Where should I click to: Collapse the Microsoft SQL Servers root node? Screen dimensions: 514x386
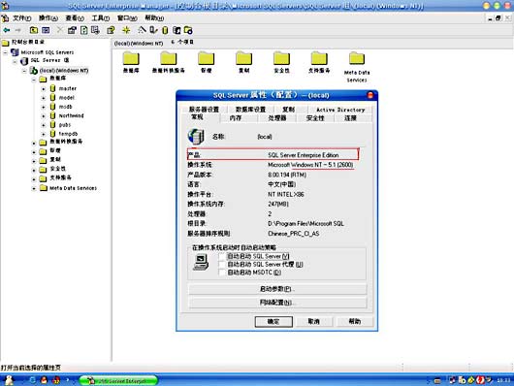pyautogui.click(x=6, y=52)
